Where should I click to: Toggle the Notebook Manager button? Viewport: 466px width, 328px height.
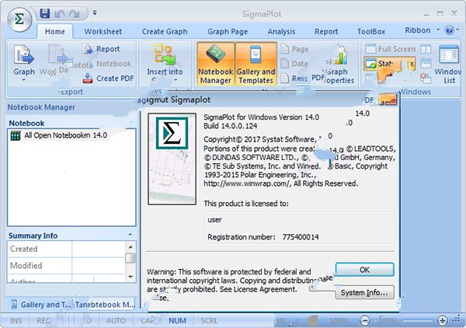point(215,64)
